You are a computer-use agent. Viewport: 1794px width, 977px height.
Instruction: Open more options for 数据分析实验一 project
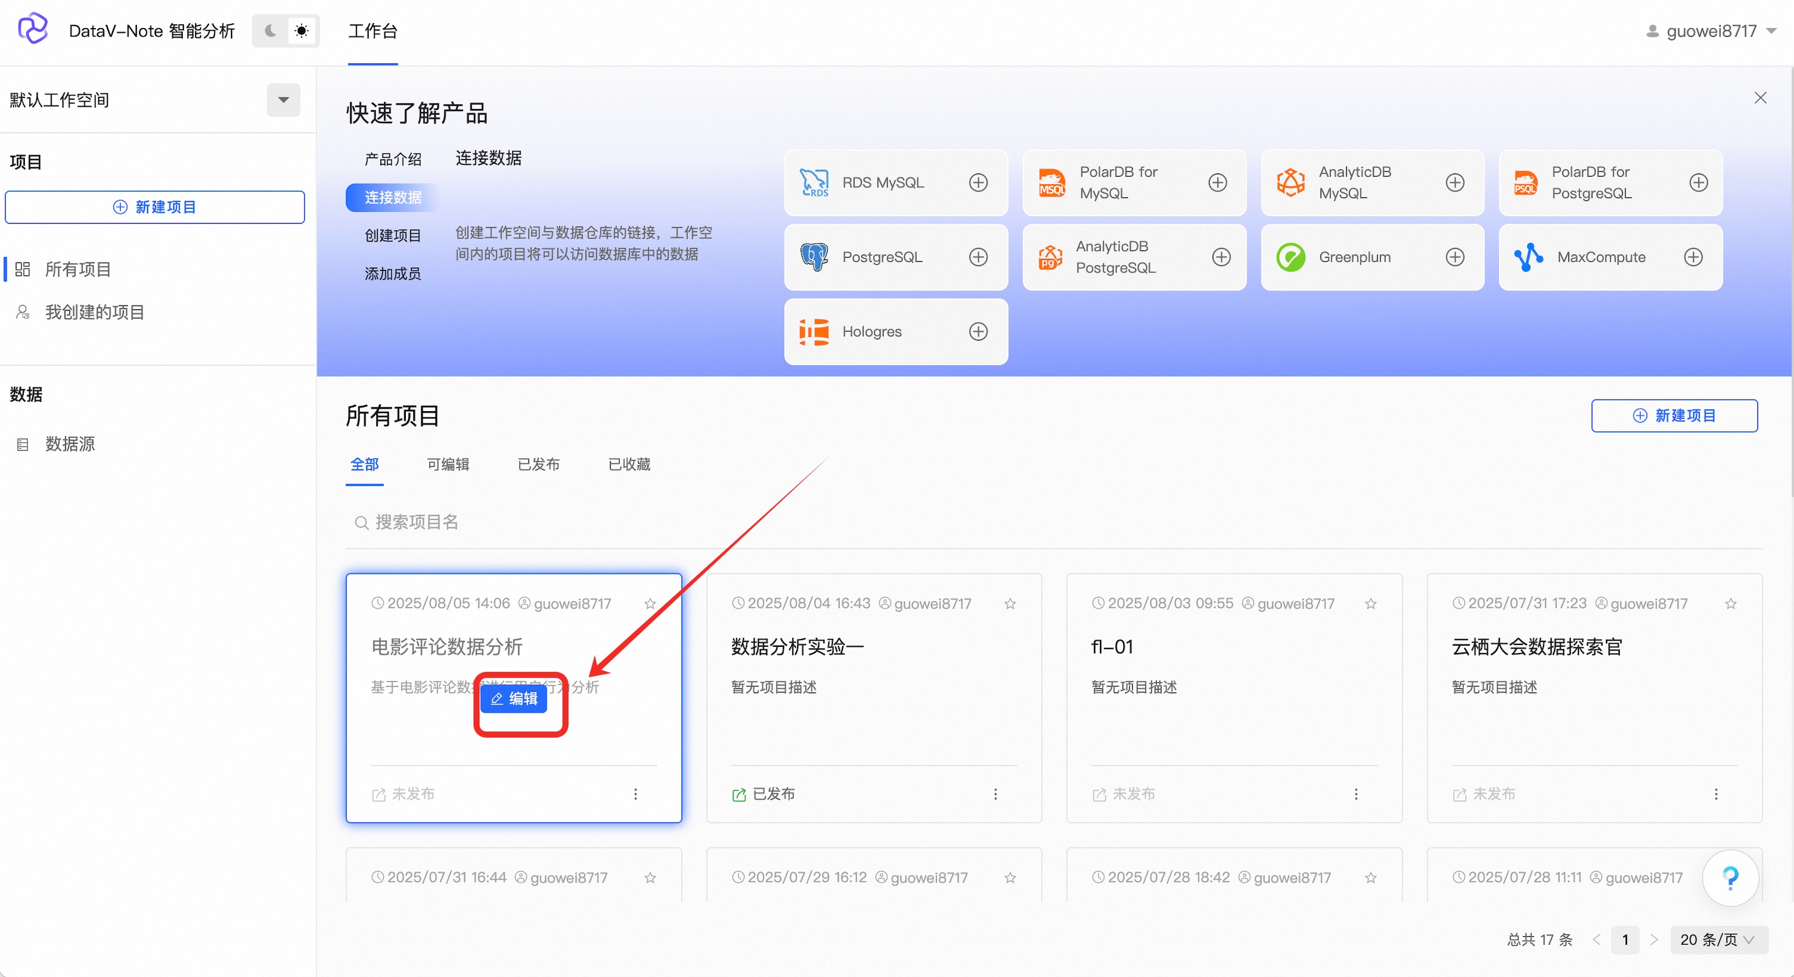[x=995, y=794]
